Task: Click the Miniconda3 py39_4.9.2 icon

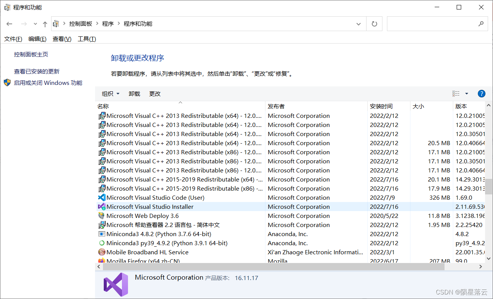Action: 101,243
